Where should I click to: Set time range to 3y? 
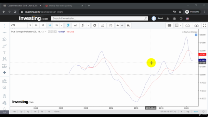click(x=21, y=111)
